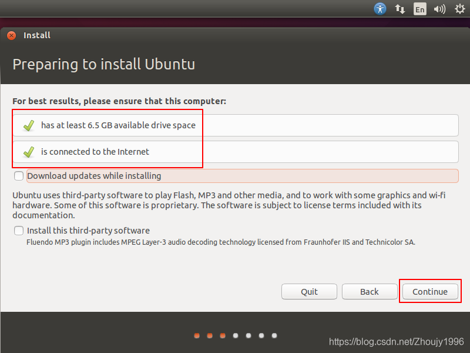Click the 'For best results' heading text
470x353 pixels.
[x=119, y=101]
